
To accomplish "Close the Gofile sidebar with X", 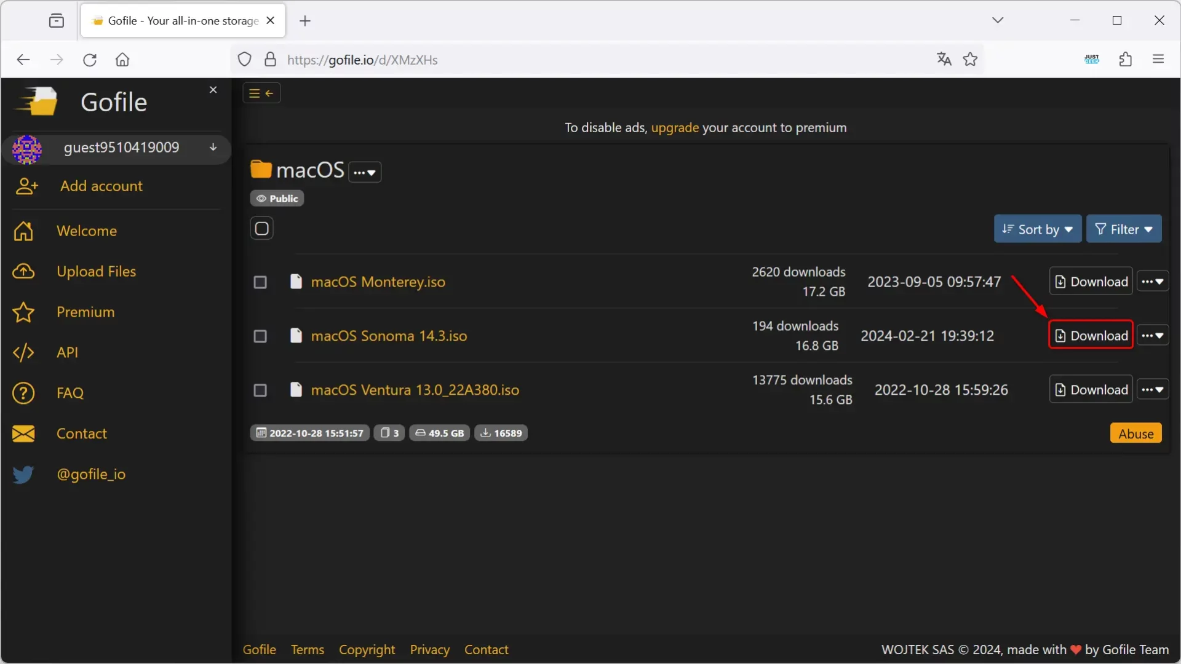I will coord(213,90).
